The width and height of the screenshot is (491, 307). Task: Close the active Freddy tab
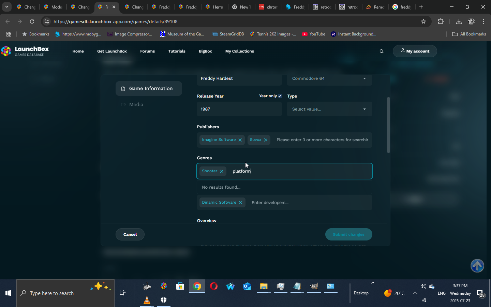(114, 7)
